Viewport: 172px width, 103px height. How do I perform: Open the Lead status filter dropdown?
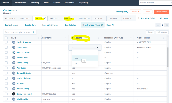(x=71, y=25)
